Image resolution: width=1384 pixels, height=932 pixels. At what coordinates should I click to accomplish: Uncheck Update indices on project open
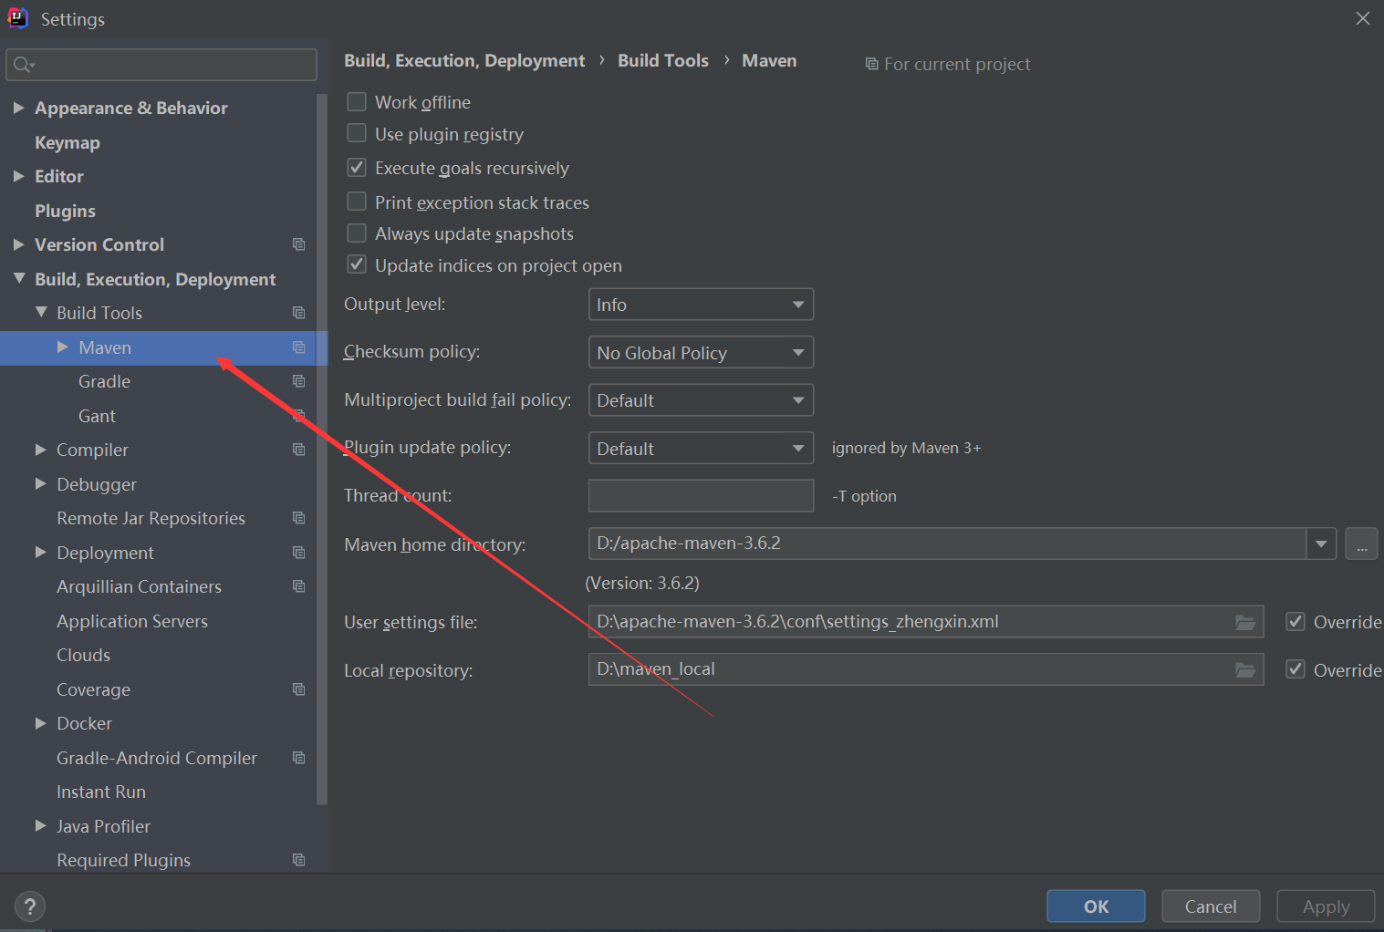pyautogui.click(x=357, y=264)
